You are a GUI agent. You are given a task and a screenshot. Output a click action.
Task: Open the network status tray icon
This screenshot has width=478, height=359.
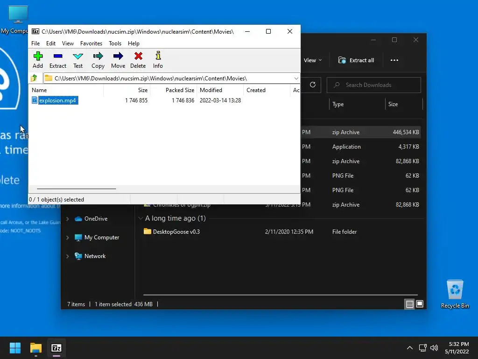423,348
